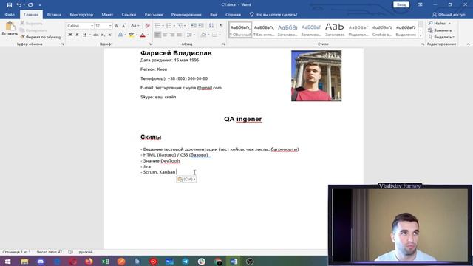The width and height of the screenshot is (473, 266).
Task: Open the red font color picker
Action: coord(148,35)
